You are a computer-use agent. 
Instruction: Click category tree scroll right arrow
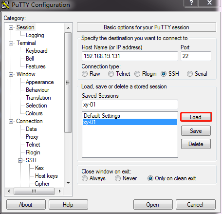tap(59, 191)
